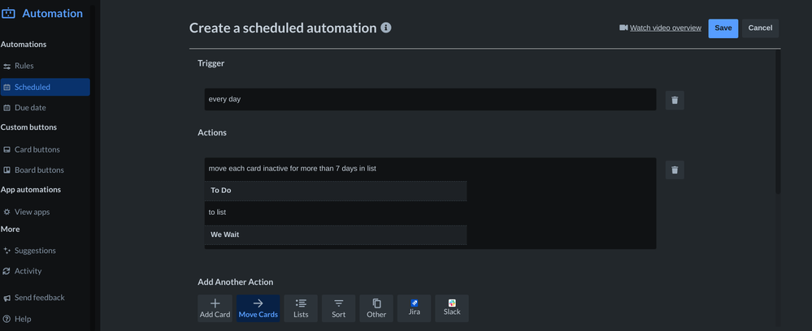Click the every day trigger field

(x=430, y=99)
